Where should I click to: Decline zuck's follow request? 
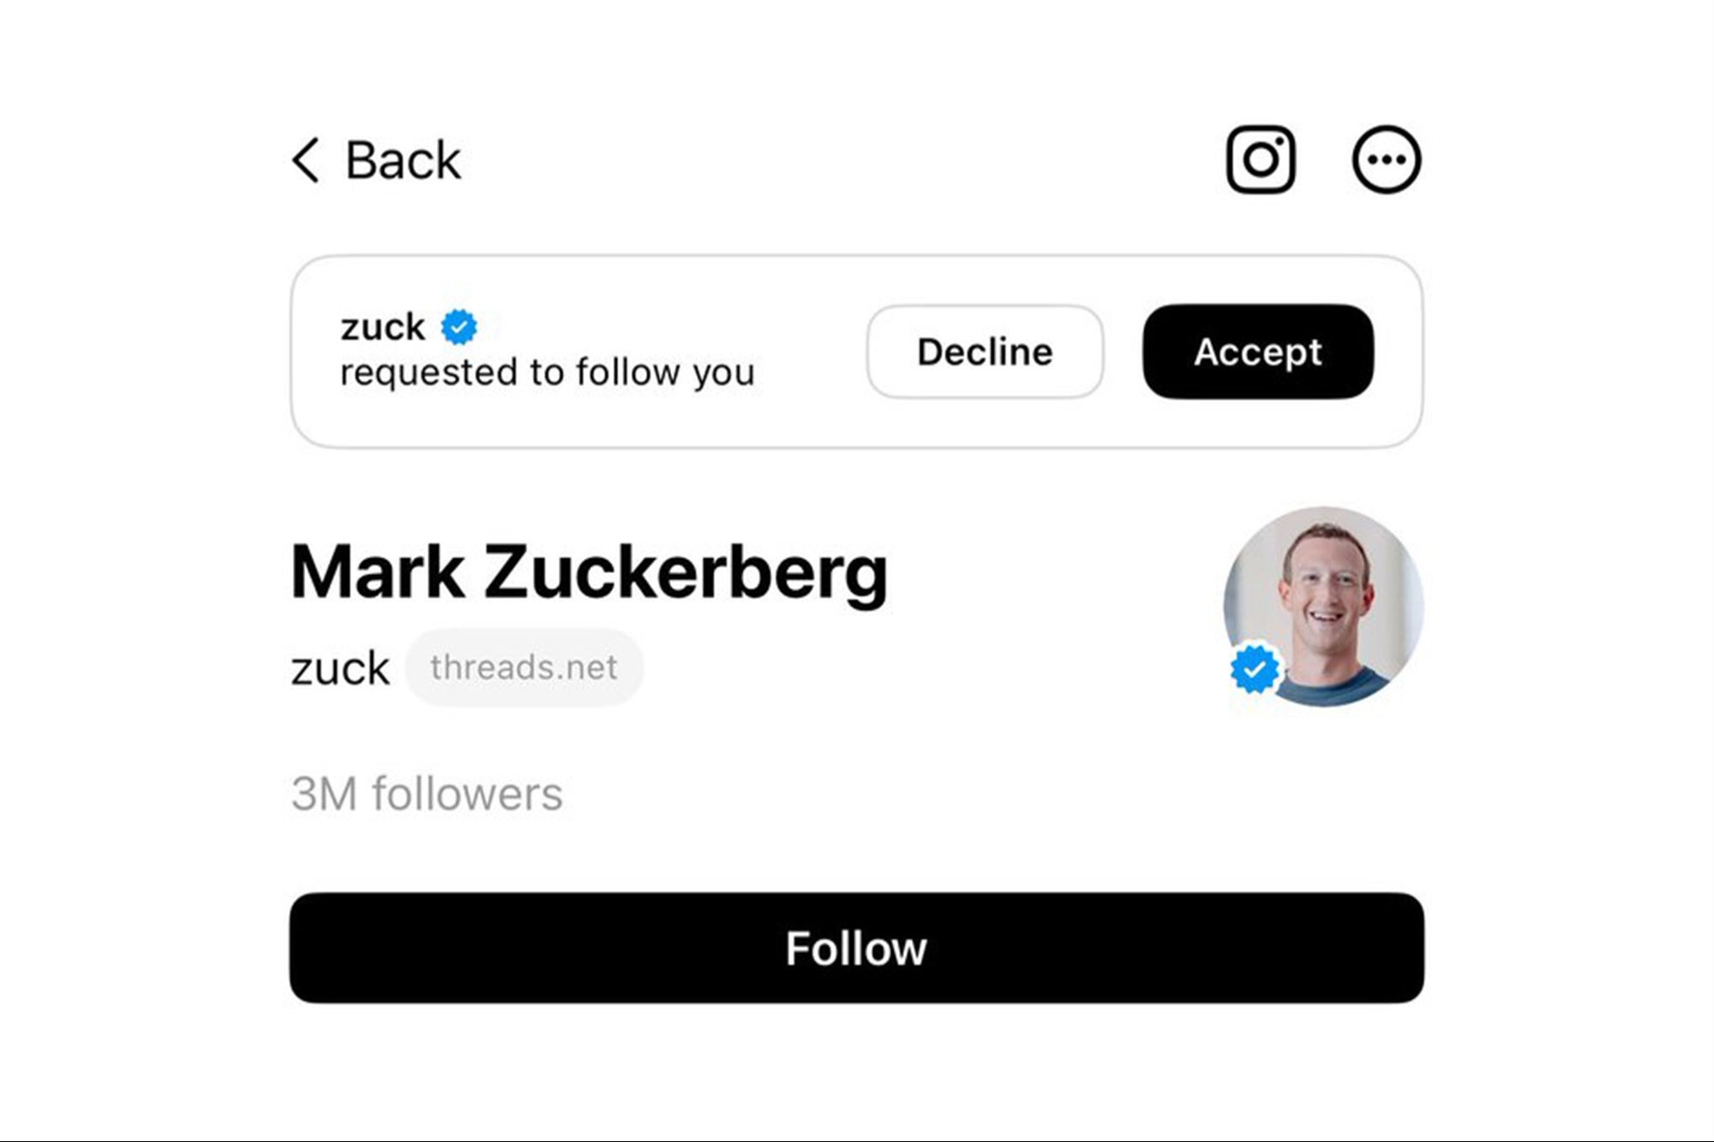(x=985, y=351)
